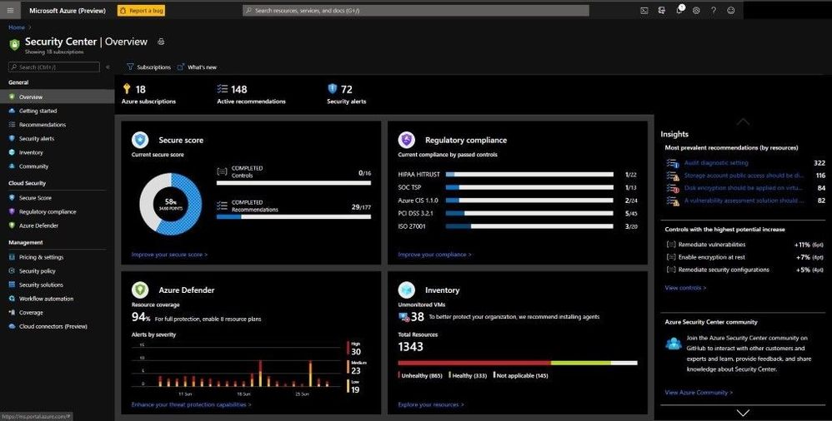
Task: Click the feedback smiley icon
Action: click(731, 10)
